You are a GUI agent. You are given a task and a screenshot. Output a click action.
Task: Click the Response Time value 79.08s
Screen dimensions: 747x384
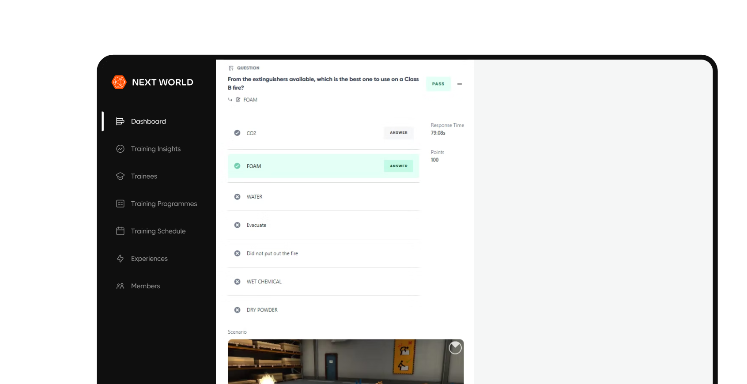(x=438, y=133)
